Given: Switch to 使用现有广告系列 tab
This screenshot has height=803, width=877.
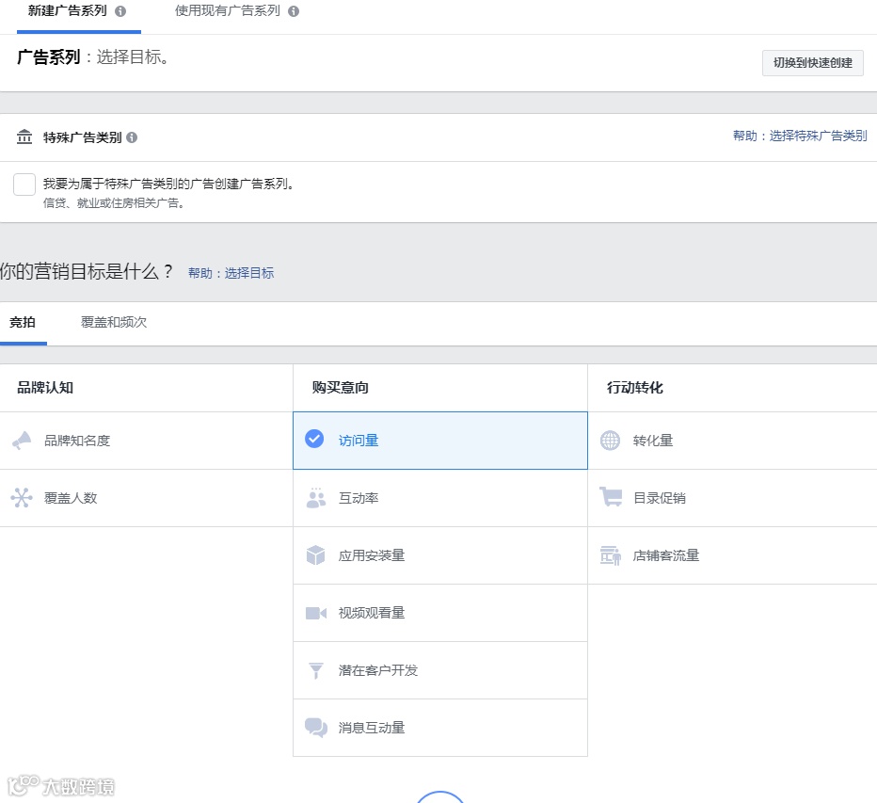Looking at the screenshot, I should point(228,10).
